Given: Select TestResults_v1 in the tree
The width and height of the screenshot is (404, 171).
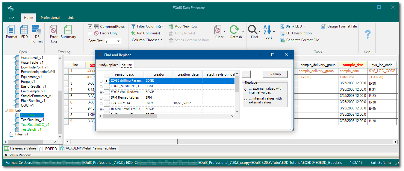Looking at the screenshot, I should pyautogui.click(x=32, y=120).
